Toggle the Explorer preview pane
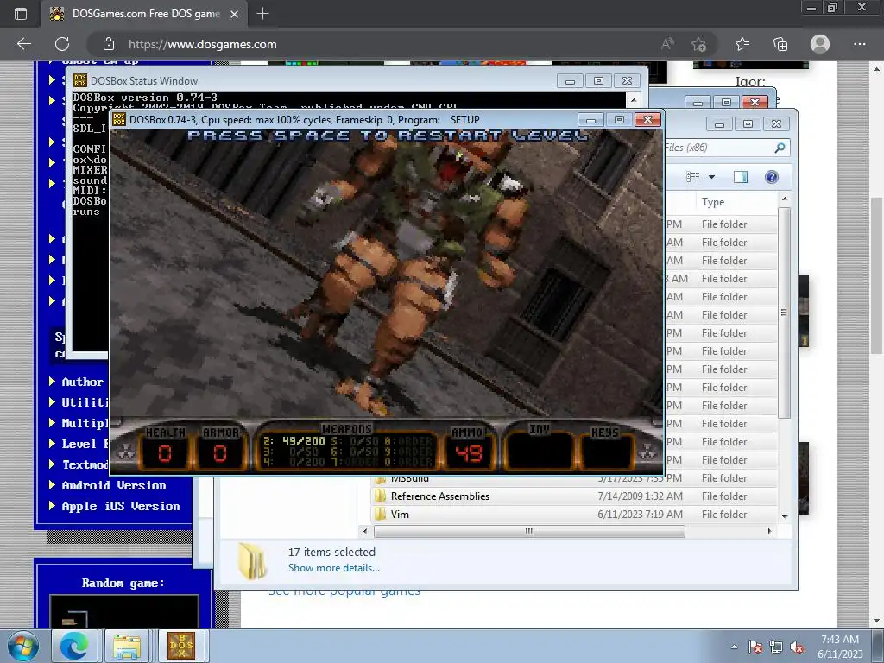 coord(741,177)
